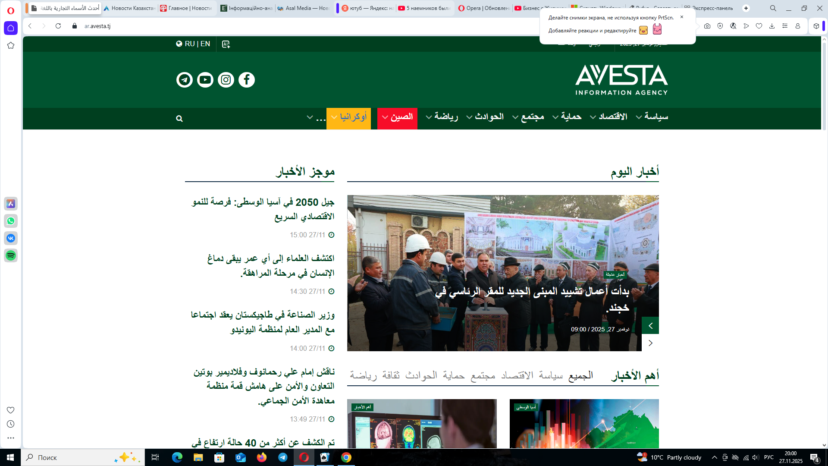The image size is (828, 466).
Task: Switch to 'Новости Казахстана' browser tab
Action: (x=129, y=8)
